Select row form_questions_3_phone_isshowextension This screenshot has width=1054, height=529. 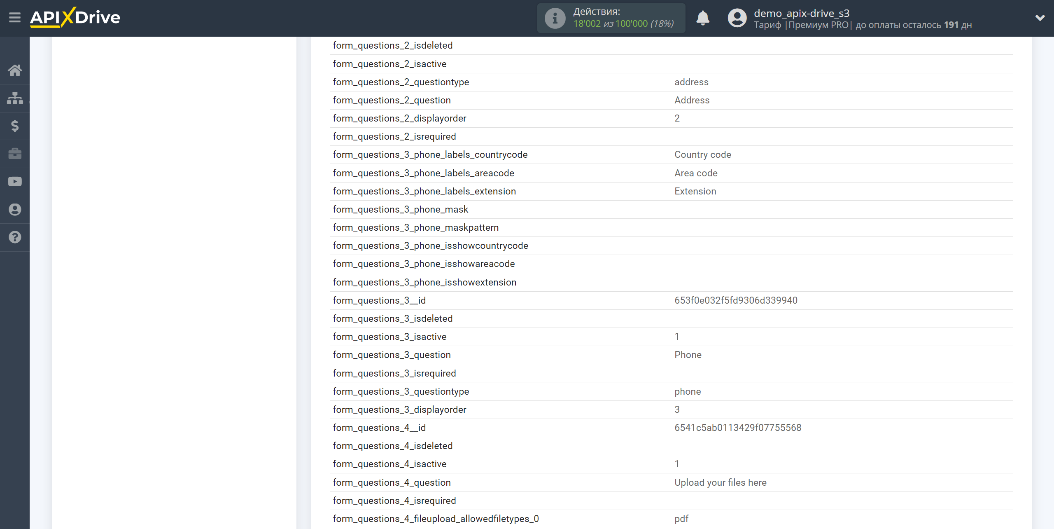[671, 282]
